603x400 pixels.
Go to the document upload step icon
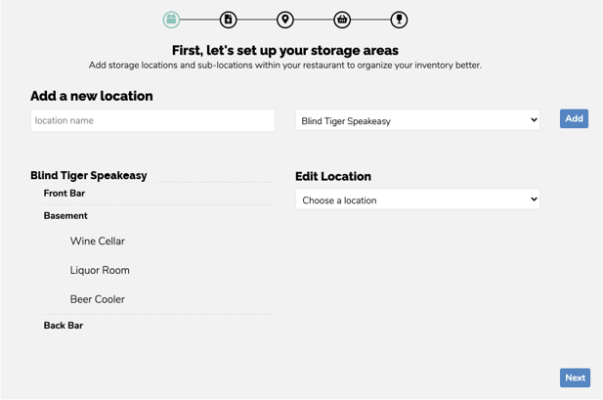point(228,20)
